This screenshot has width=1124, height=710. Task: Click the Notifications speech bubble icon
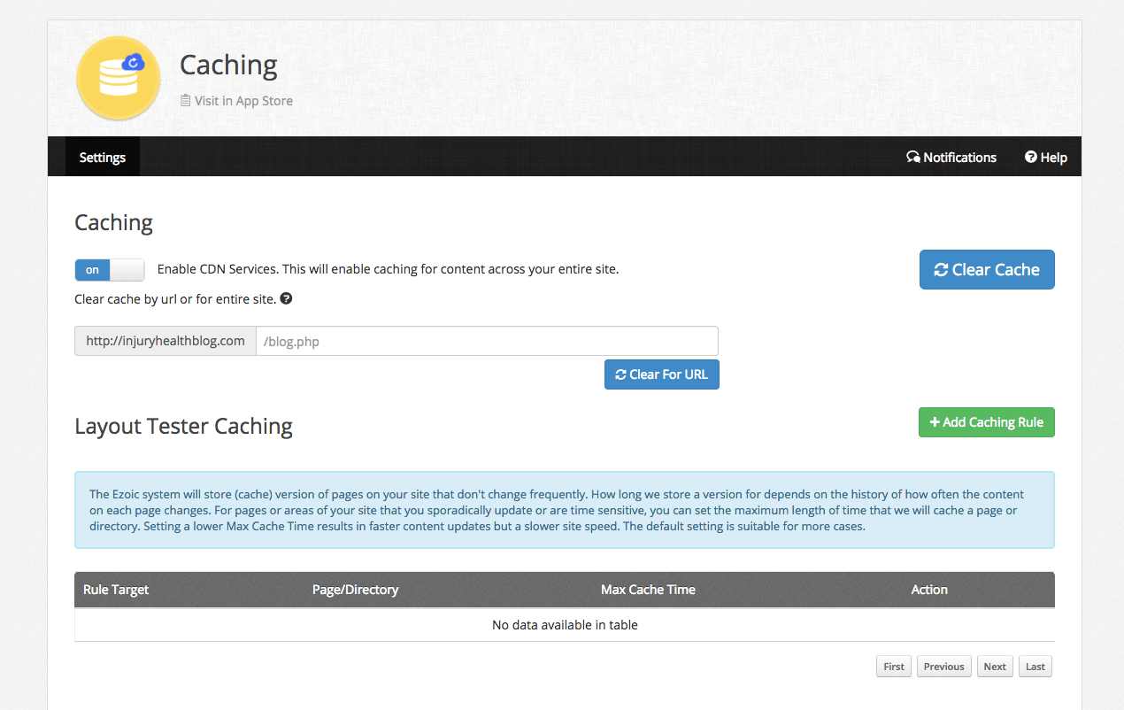click(x=913, y=157)
